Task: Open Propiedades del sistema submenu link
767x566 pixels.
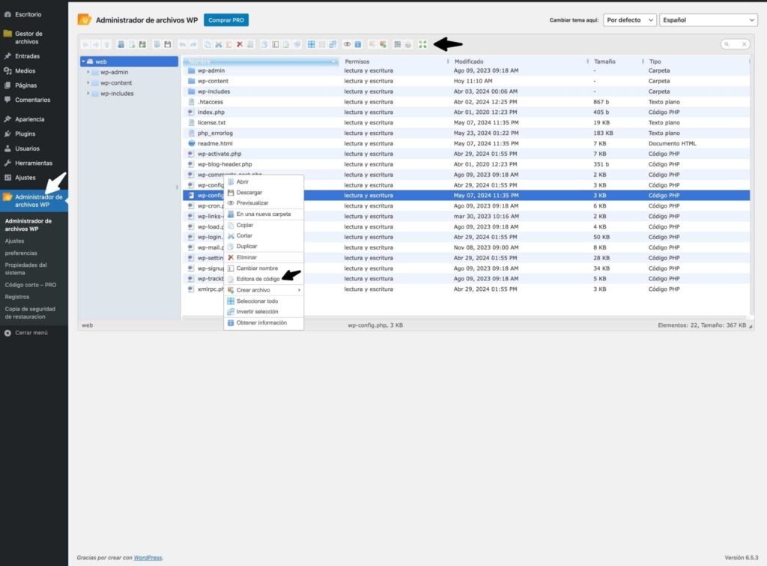Action: point(26,269)
